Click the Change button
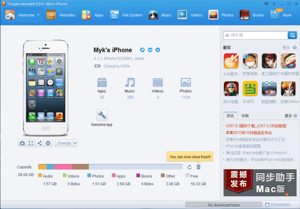The height and width of the screenshot is (209, 300). 64,143
